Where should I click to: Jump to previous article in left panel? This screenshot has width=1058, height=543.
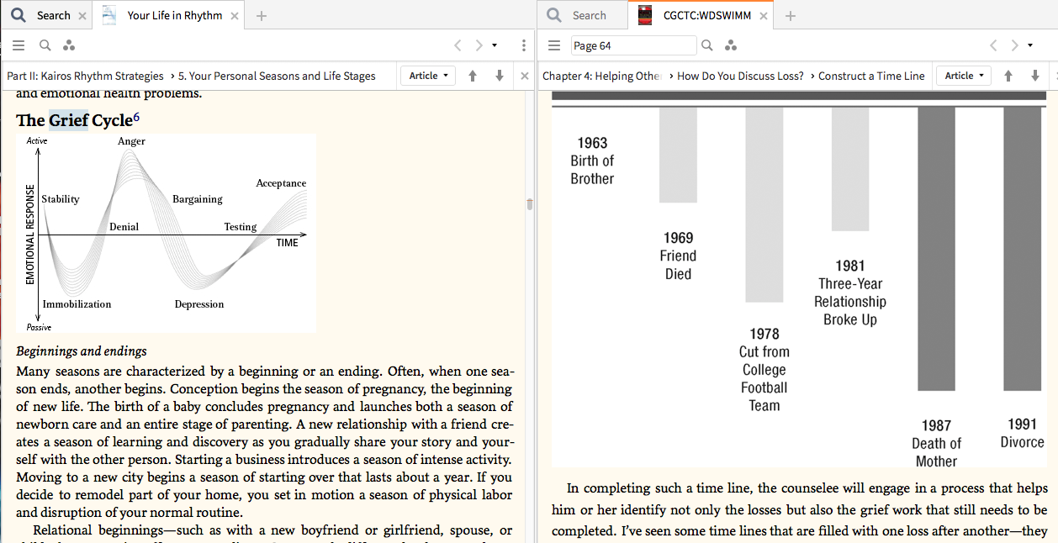[x=473, y=76]
